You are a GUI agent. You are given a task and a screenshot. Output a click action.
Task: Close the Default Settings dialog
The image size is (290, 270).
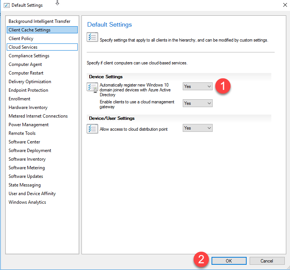pyautogui.click(x=285, y=5)
